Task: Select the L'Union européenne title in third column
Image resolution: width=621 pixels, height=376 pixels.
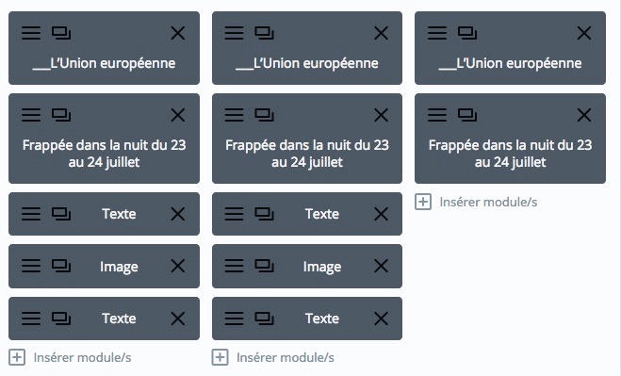Action: [x=510, y=63]
